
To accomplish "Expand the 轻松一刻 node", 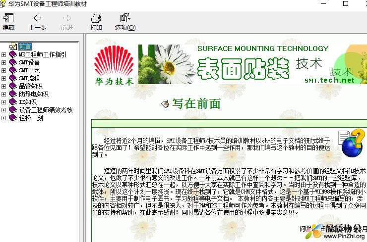I will click(3, 118).
